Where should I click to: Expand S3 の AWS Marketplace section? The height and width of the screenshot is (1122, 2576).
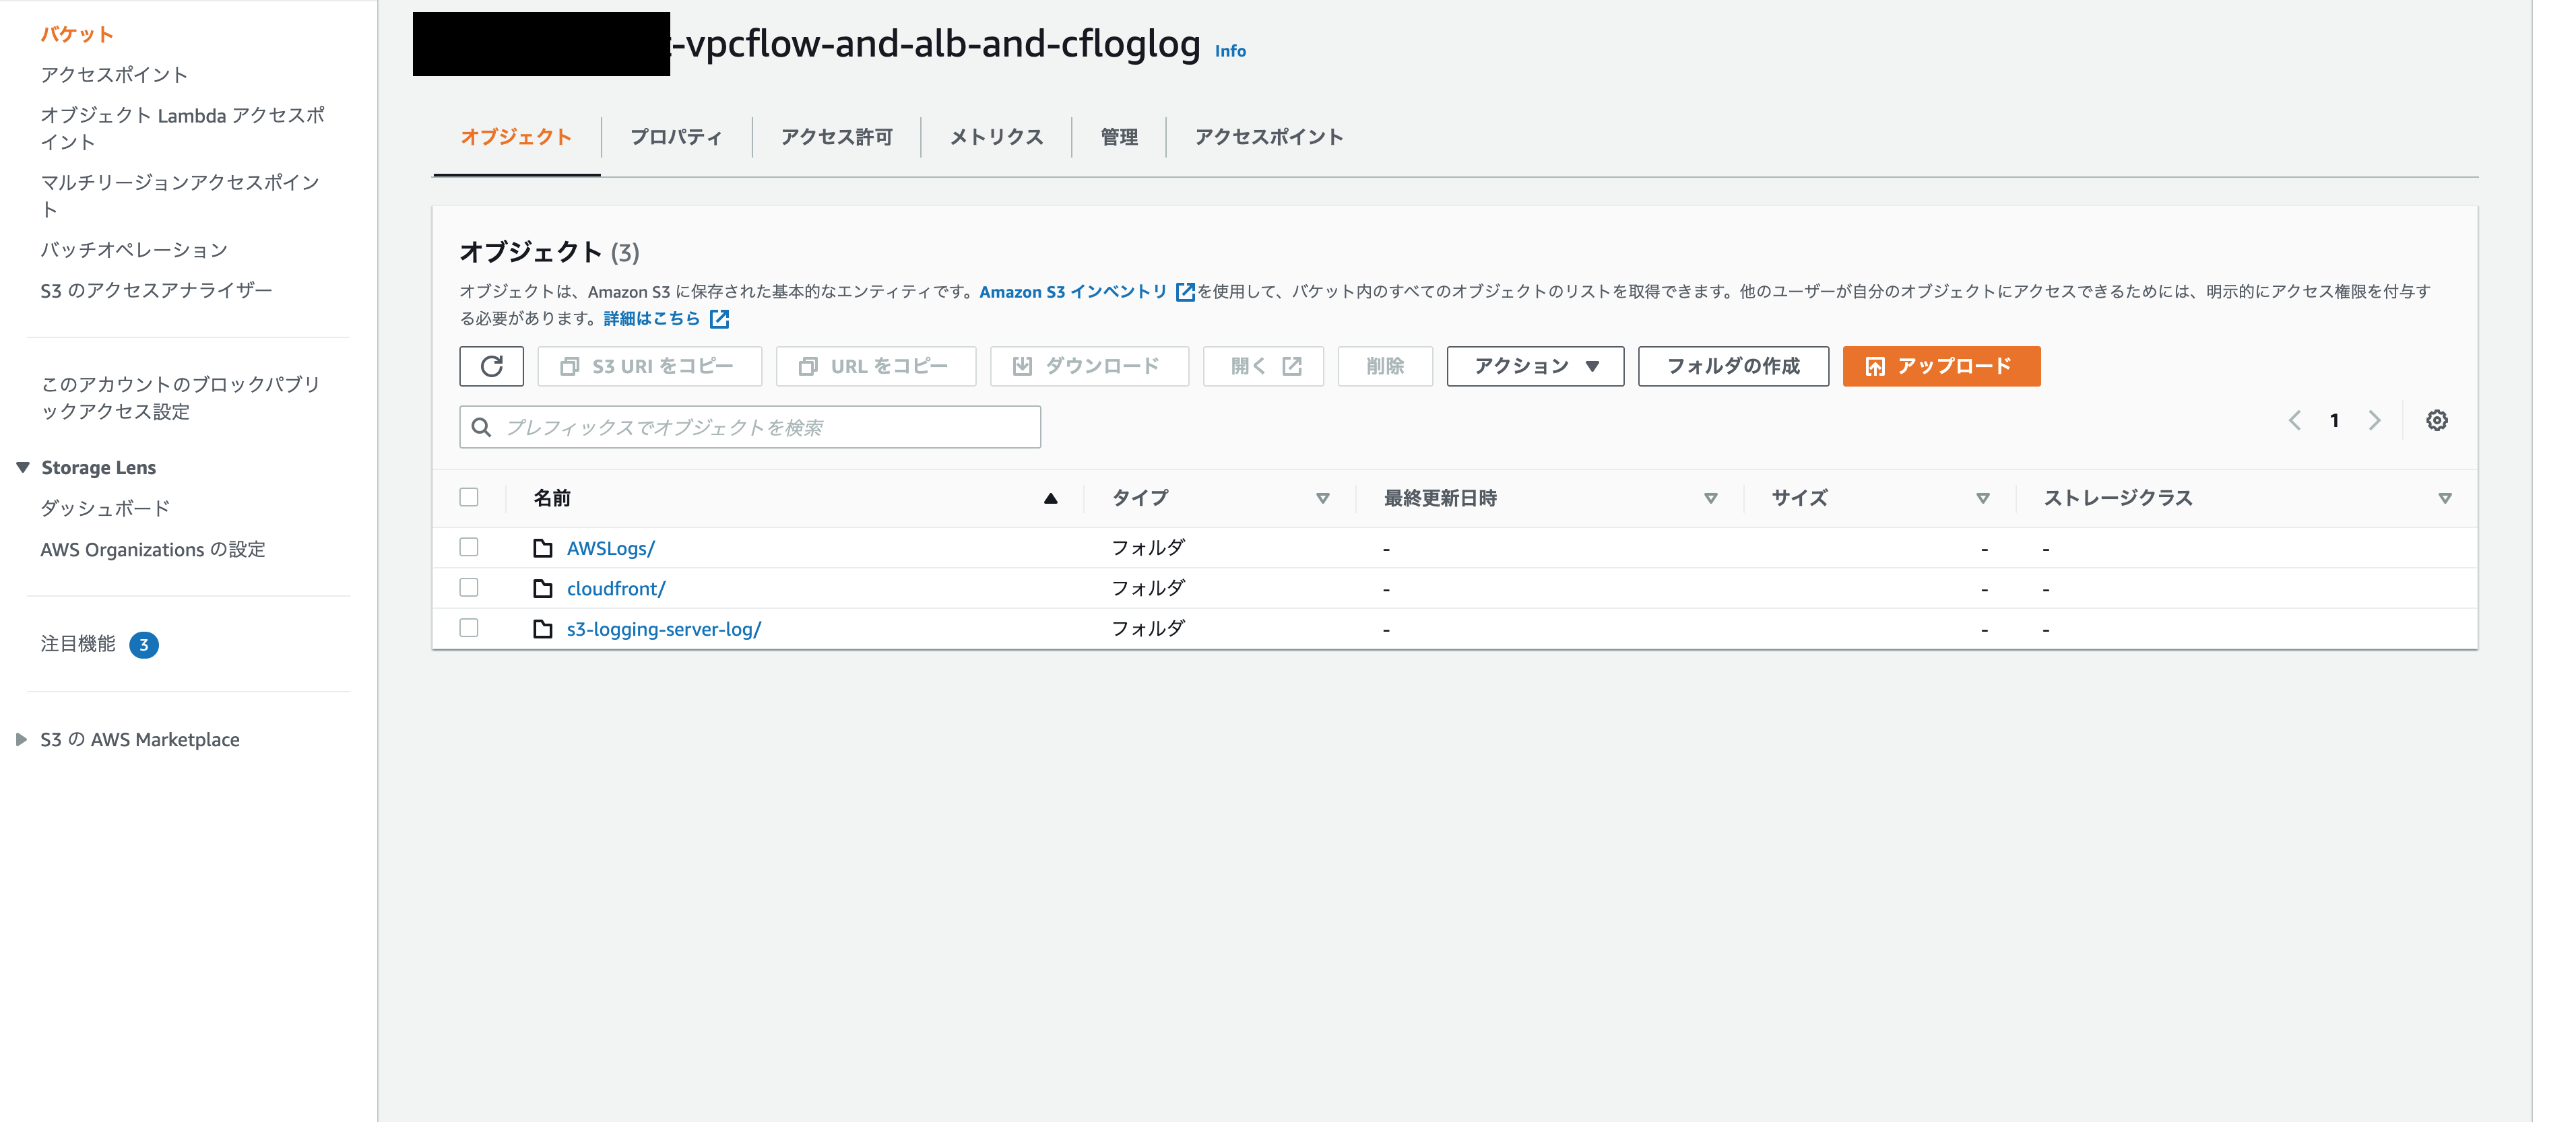pos(22,739)
